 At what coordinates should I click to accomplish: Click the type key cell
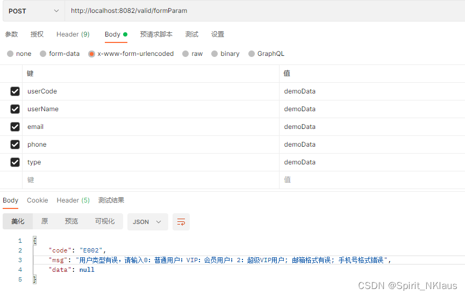click(x=151, y=162)
